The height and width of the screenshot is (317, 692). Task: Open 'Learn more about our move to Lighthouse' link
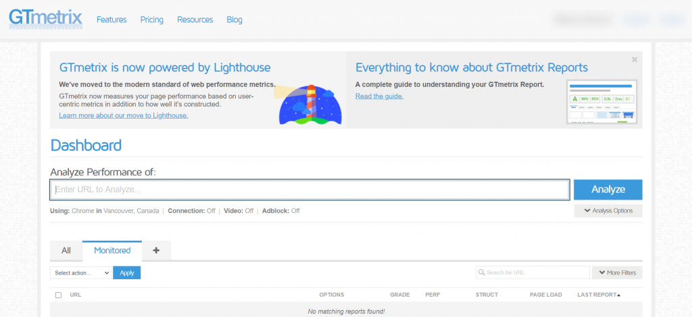(124, 115)
